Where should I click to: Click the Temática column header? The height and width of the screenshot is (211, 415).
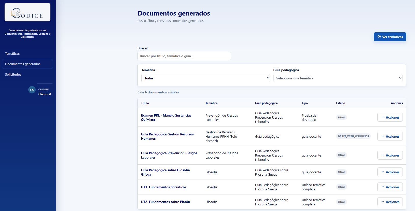[x=212, y=103]
